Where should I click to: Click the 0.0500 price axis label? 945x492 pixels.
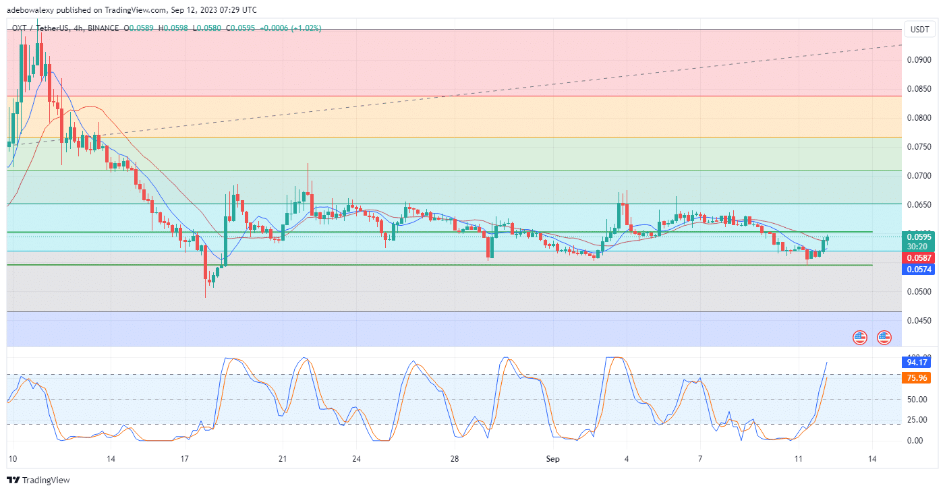pos(918,292)
